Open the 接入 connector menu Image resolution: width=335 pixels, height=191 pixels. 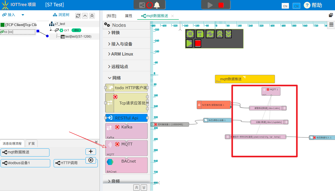[9, 15]
